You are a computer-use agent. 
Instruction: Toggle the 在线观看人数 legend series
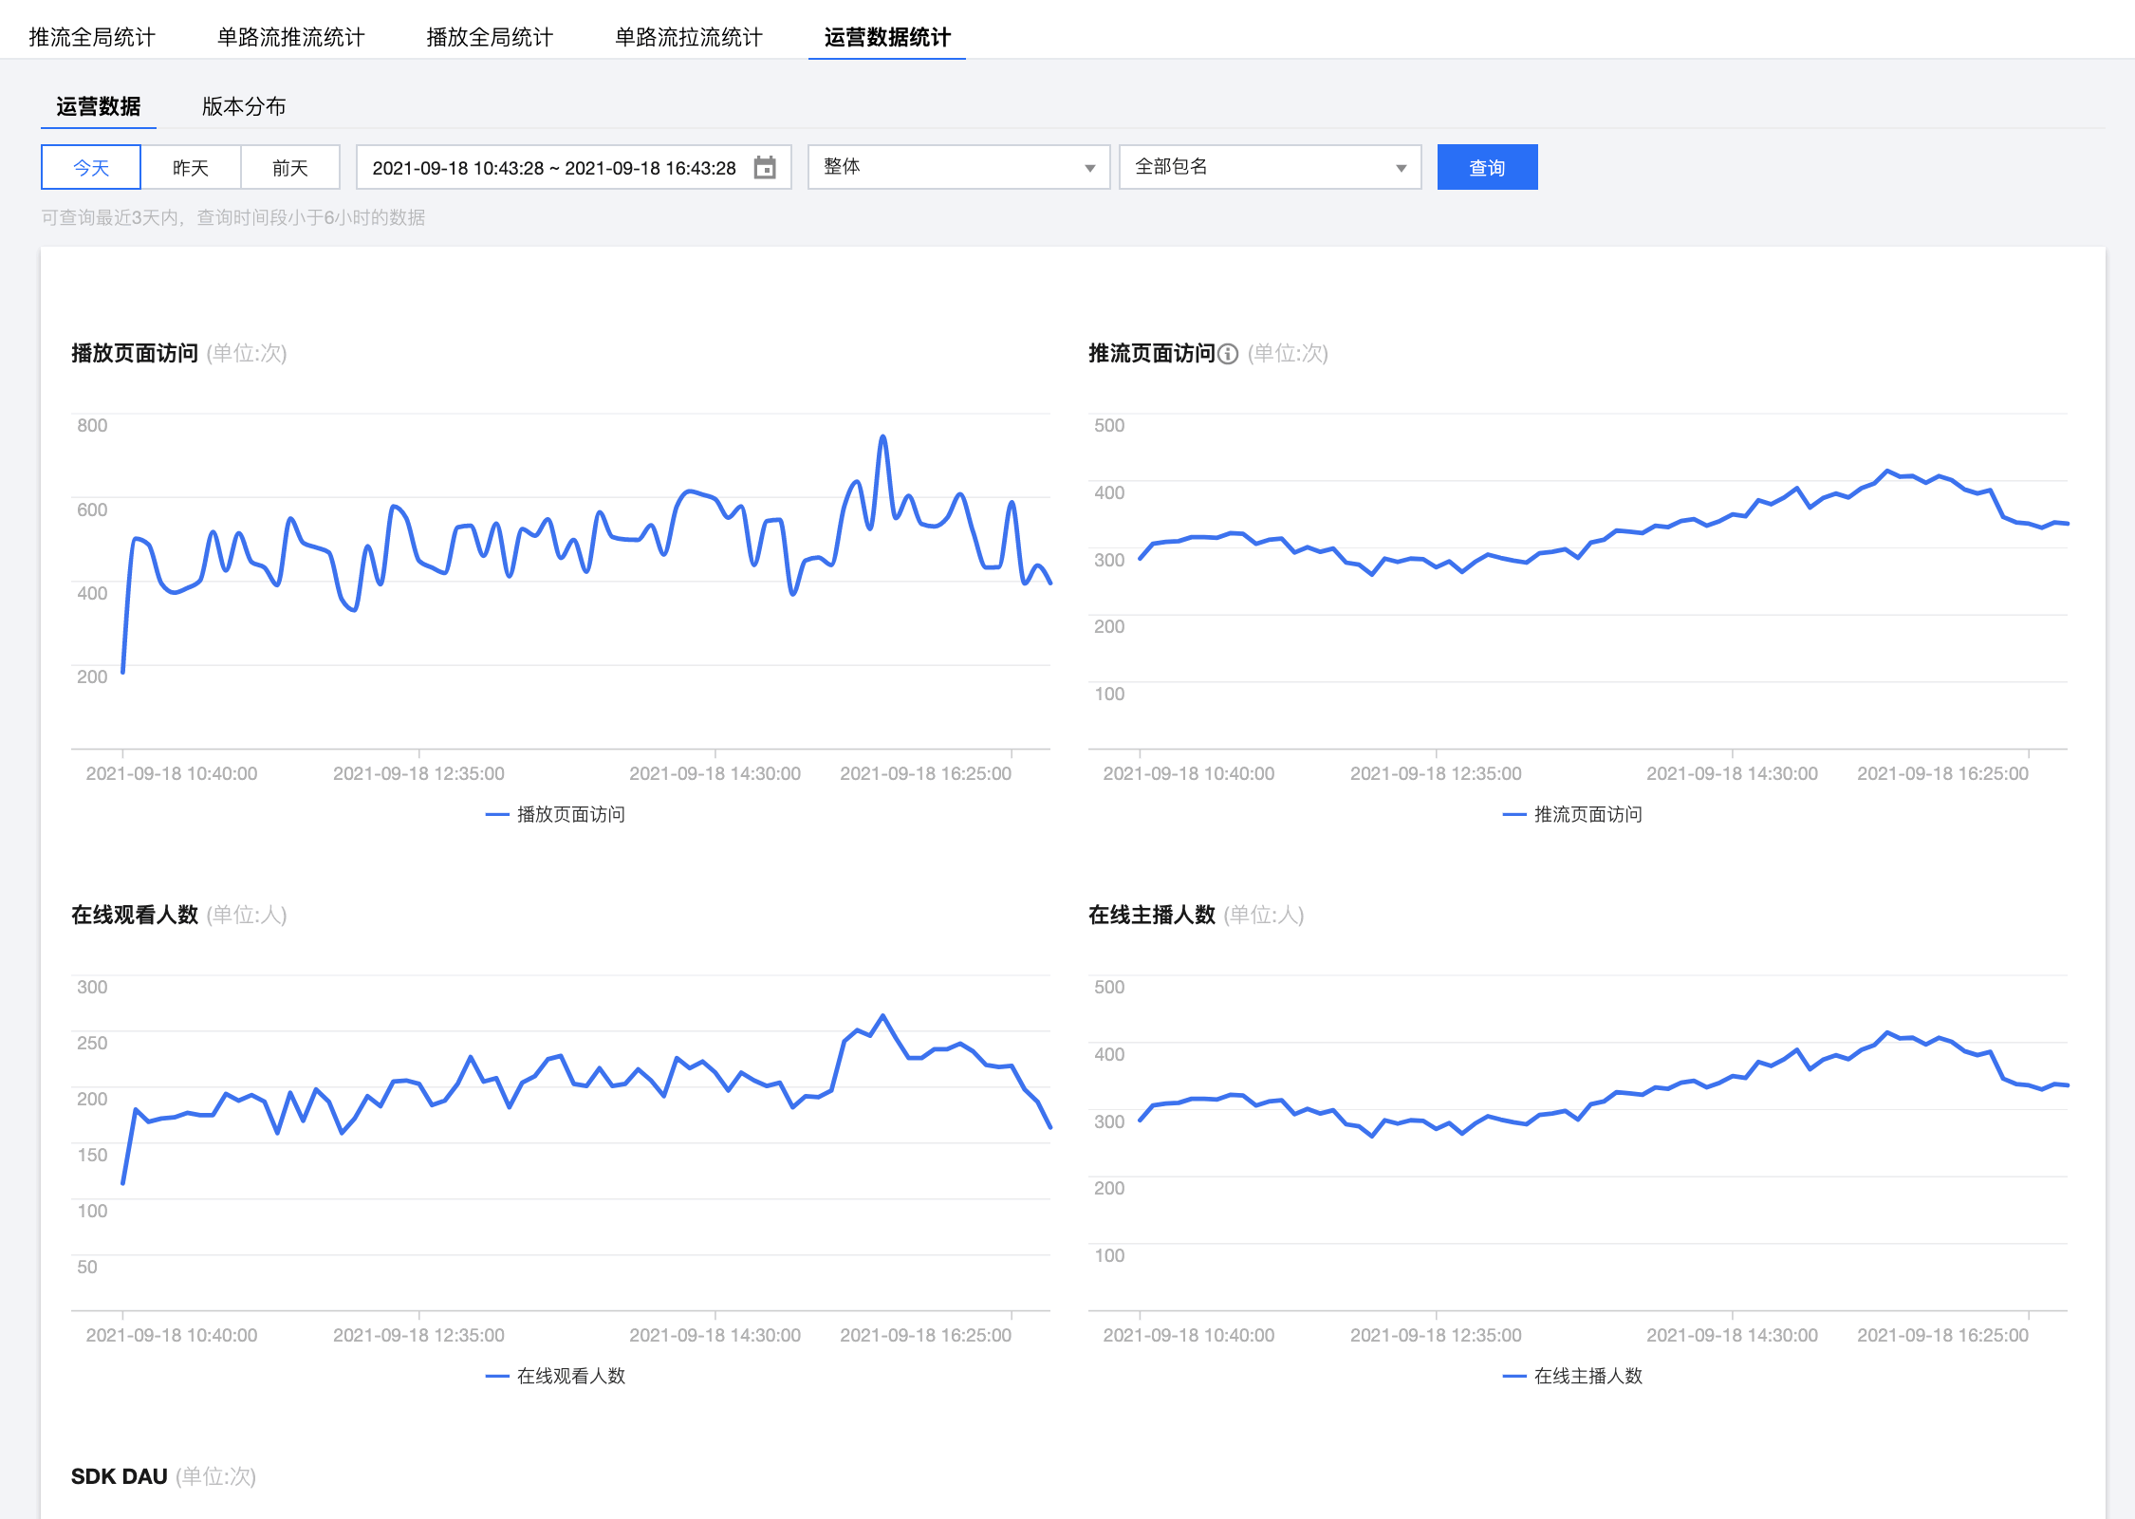tap(555, 1376)
